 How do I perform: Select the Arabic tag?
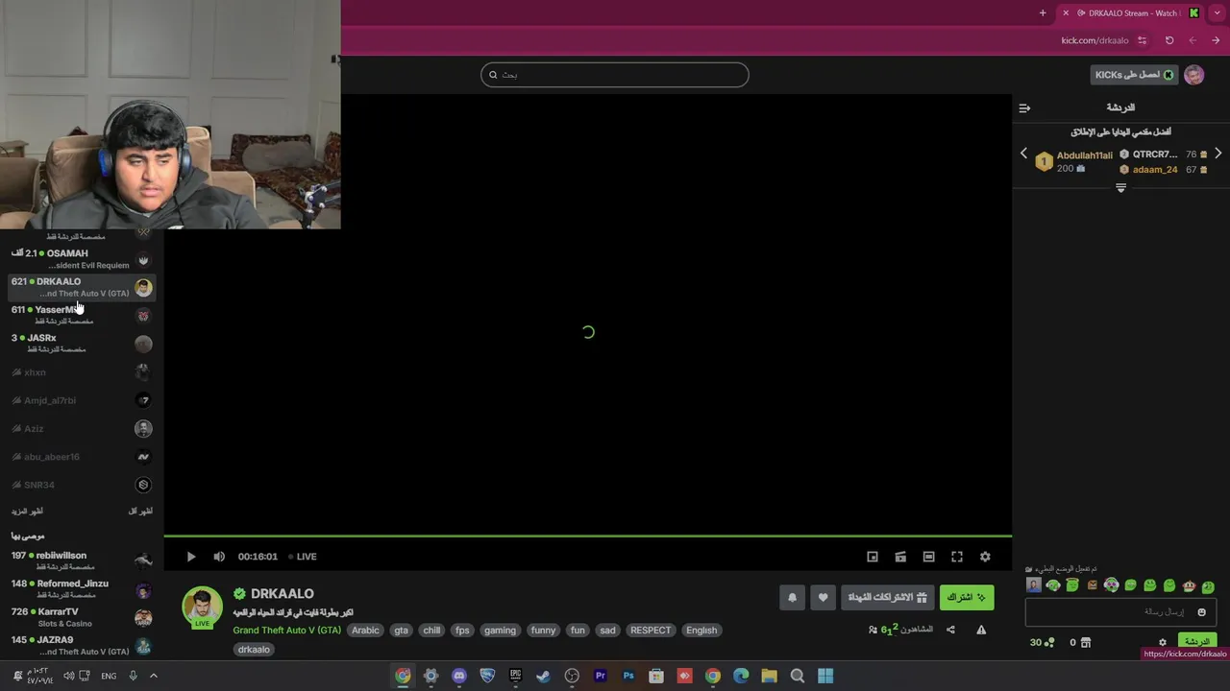pyautogui.click(x=365, y=631)
